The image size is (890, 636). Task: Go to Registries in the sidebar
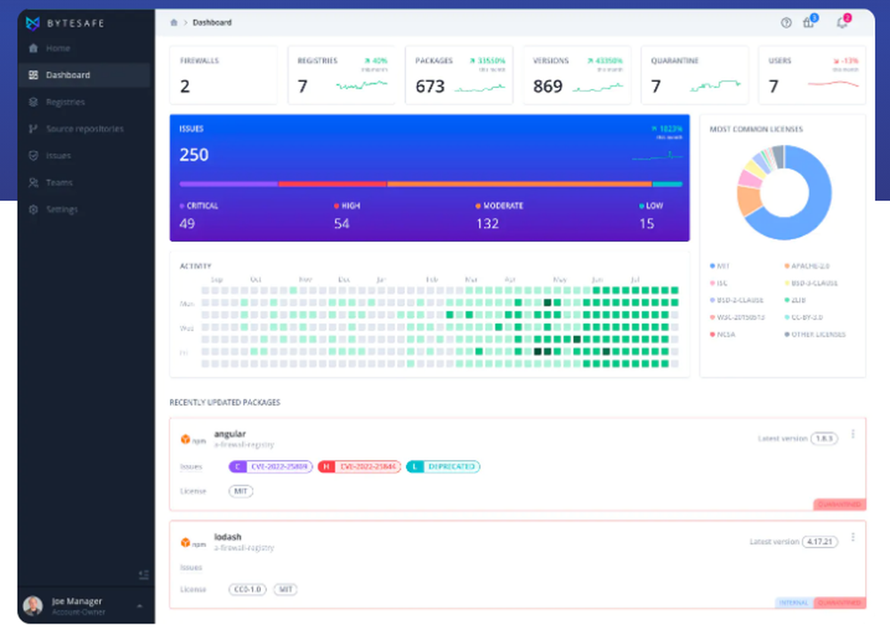pos(84,102)
